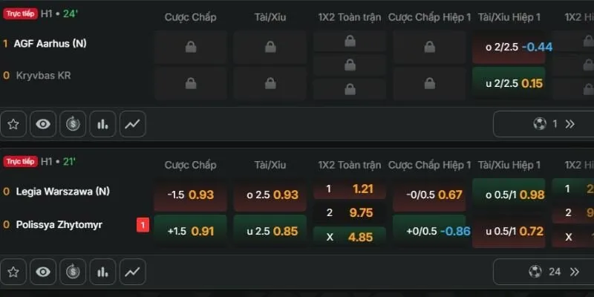Open bar chart statistics for Legia Warszawa match

[x=102, y=272]
